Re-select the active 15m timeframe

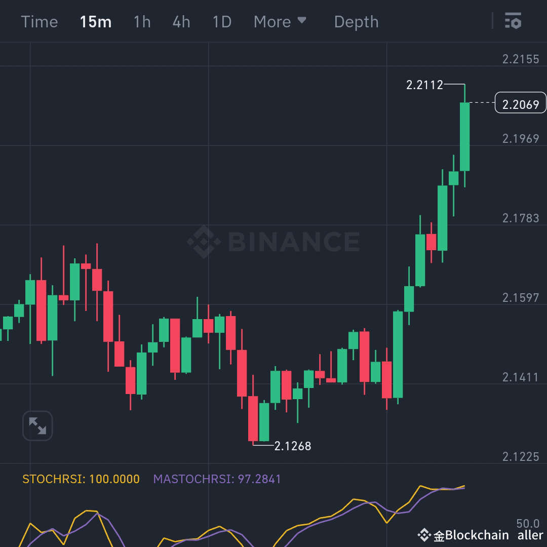96,21
